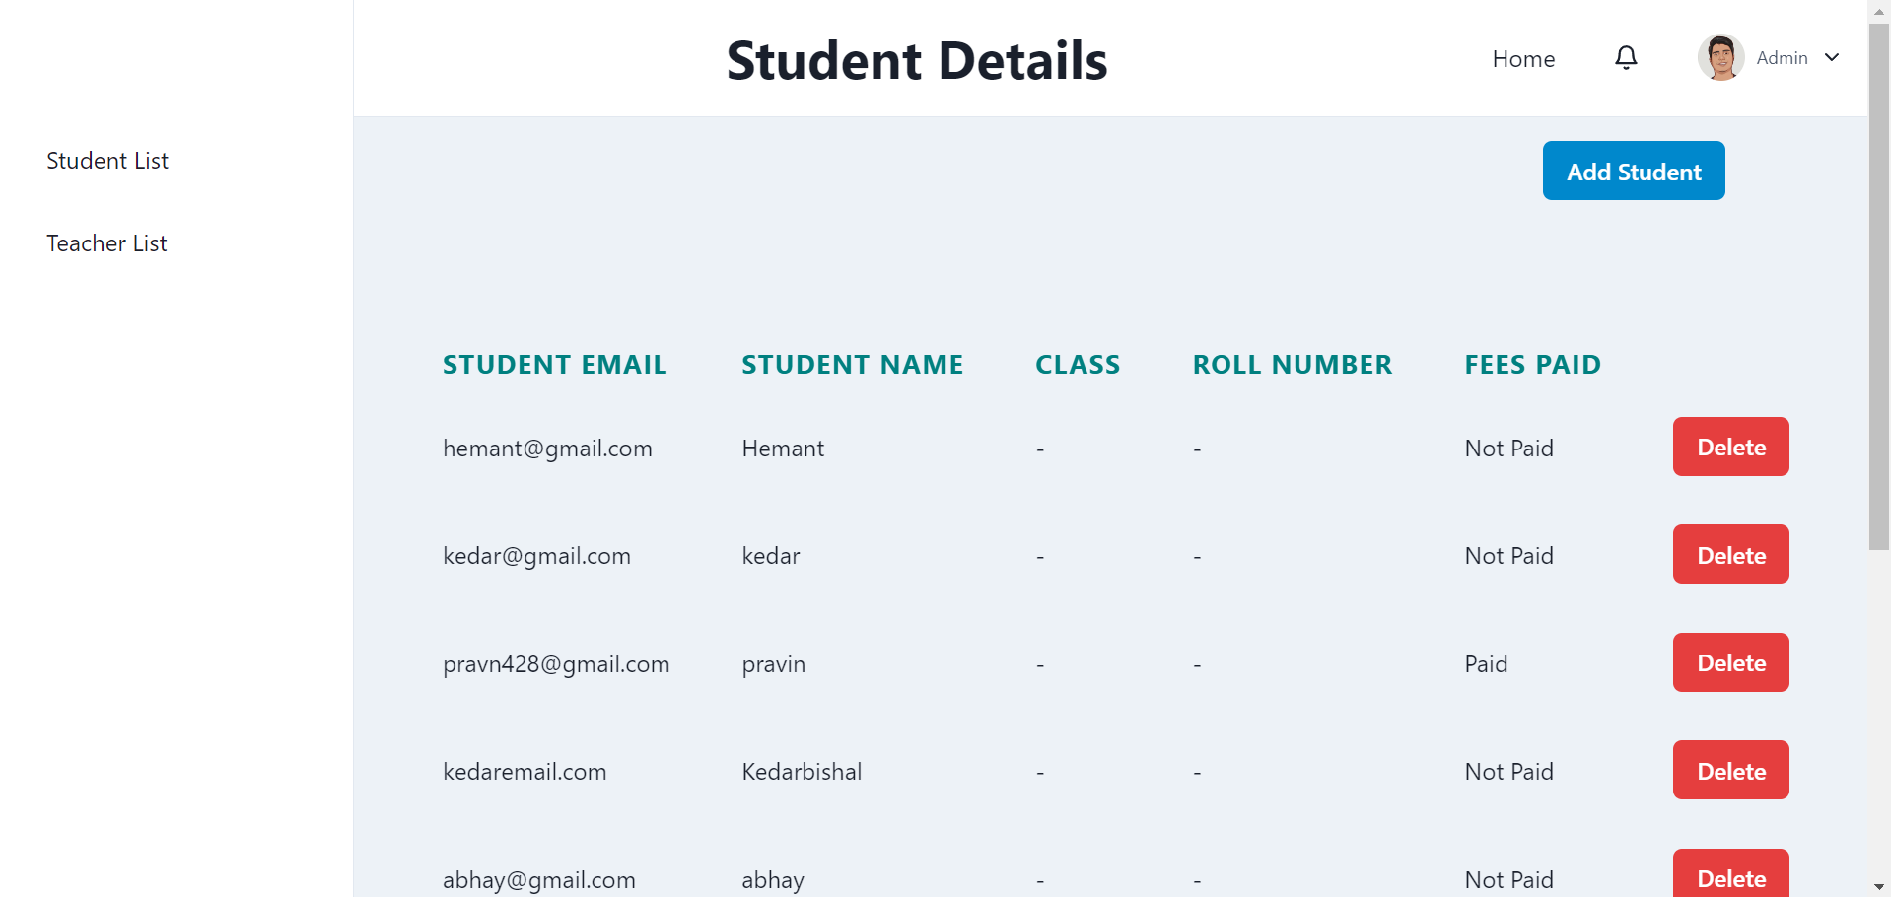Open the Teacher List sidebar item

pyautogui.click(x=106, y=243)
